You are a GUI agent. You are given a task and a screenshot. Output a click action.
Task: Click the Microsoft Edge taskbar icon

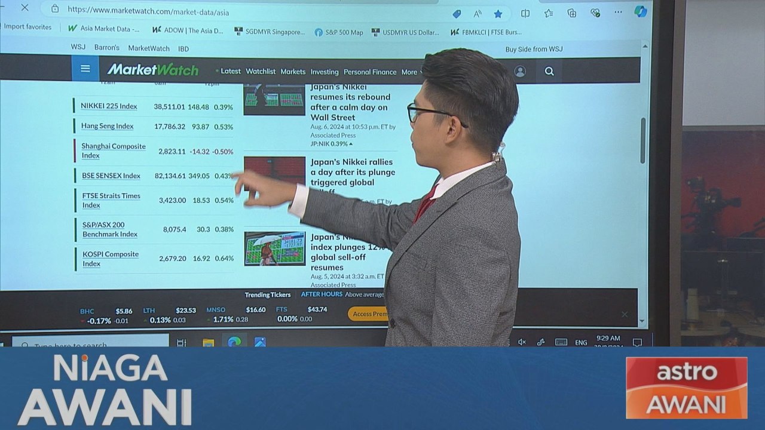(x=234, y=342)
